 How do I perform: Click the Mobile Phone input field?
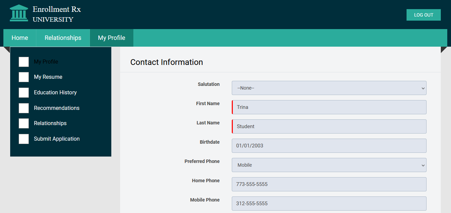pos(329,204)
